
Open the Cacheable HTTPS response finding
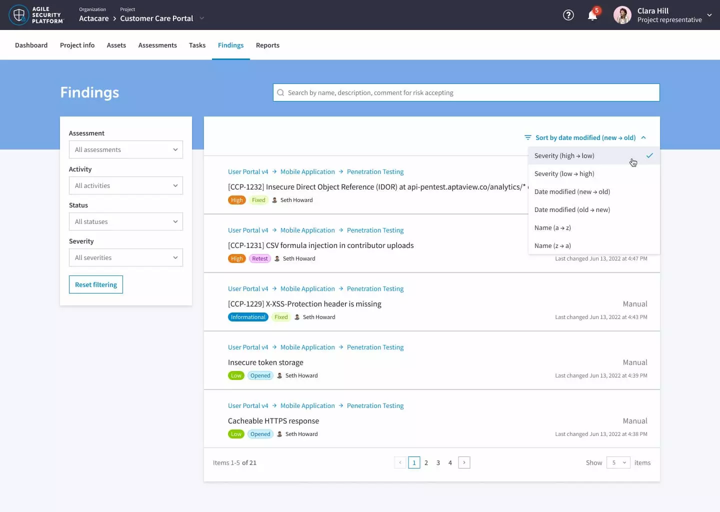tap(273, 421)
